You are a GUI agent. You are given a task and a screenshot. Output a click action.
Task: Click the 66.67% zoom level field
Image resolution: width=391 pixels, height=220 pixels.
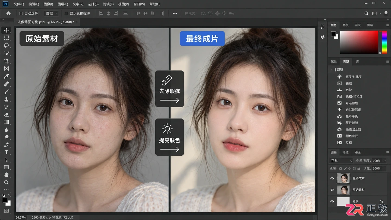[x=21, y=217]
